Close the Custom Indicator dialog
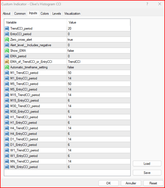This screenshot has height=188, width=165. coord(160,4)
